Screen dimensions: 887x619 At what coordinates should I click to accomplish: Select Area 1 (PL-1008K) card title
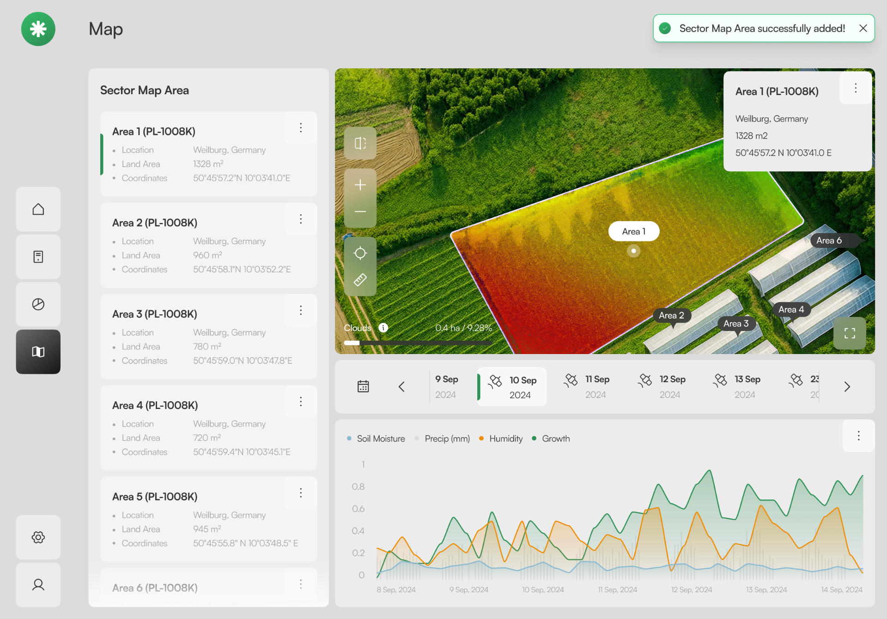point(154,132)
